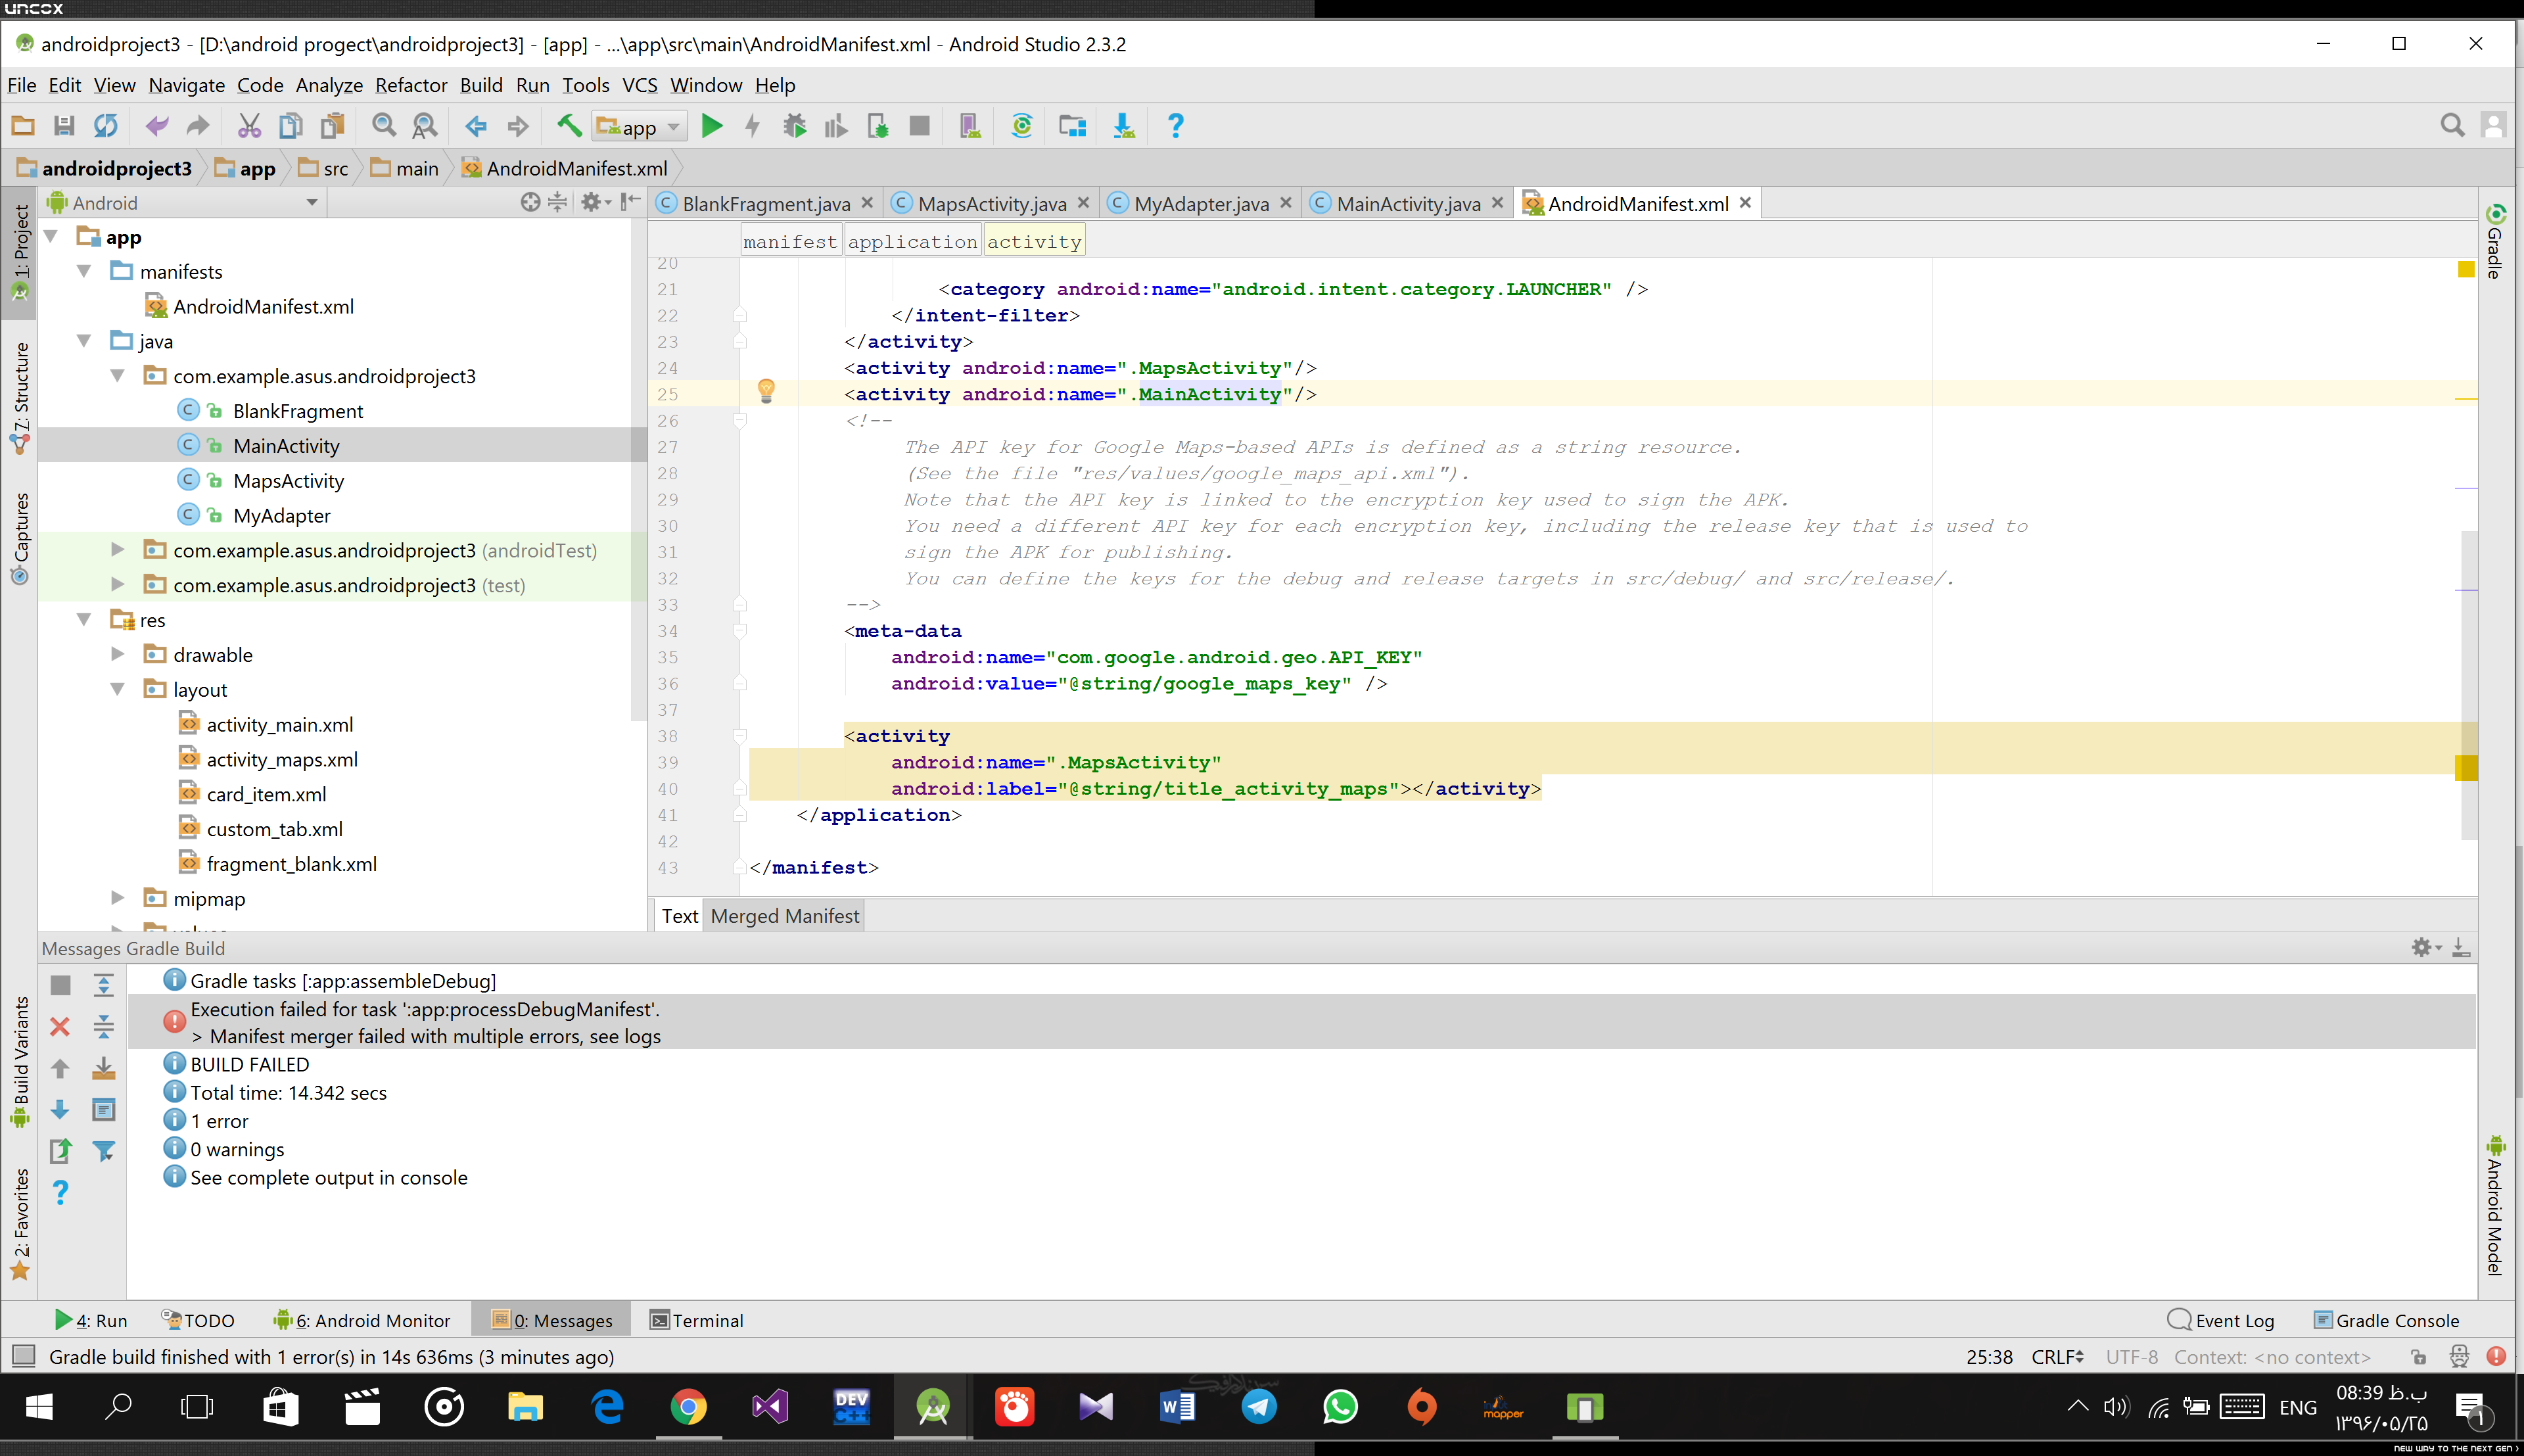Screen dimensions: 2524x1456
Task: Open Find with the magnifier toolbar icon
Action: pyautogui.click(x=384, y=126)
